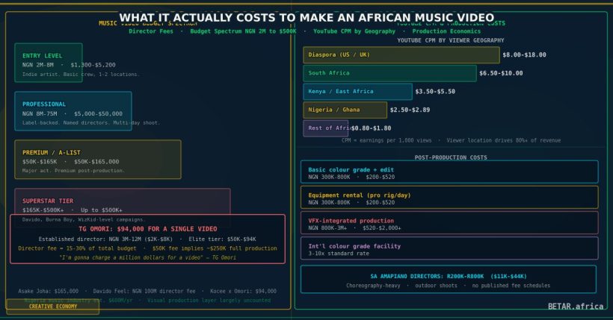Click the $165K-$500K+ superstar price line

[x=73, y=210]
